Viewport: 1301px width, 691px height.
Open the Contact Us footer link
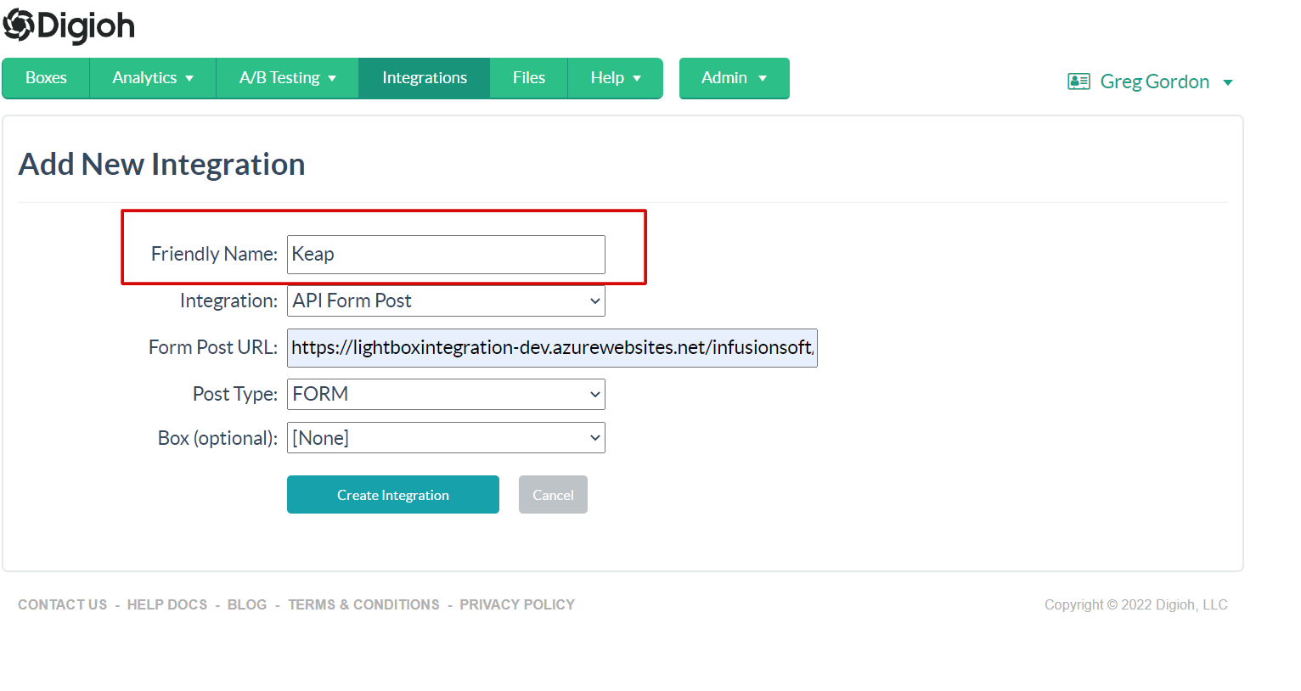(x=63, y=604)
